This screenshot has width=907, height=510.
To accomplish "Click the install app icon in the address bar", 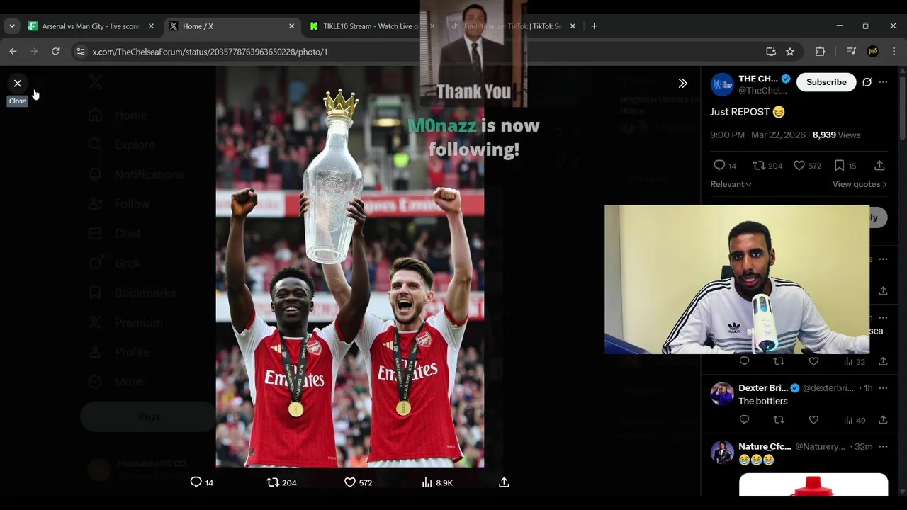I will click(x=771, y=52).
